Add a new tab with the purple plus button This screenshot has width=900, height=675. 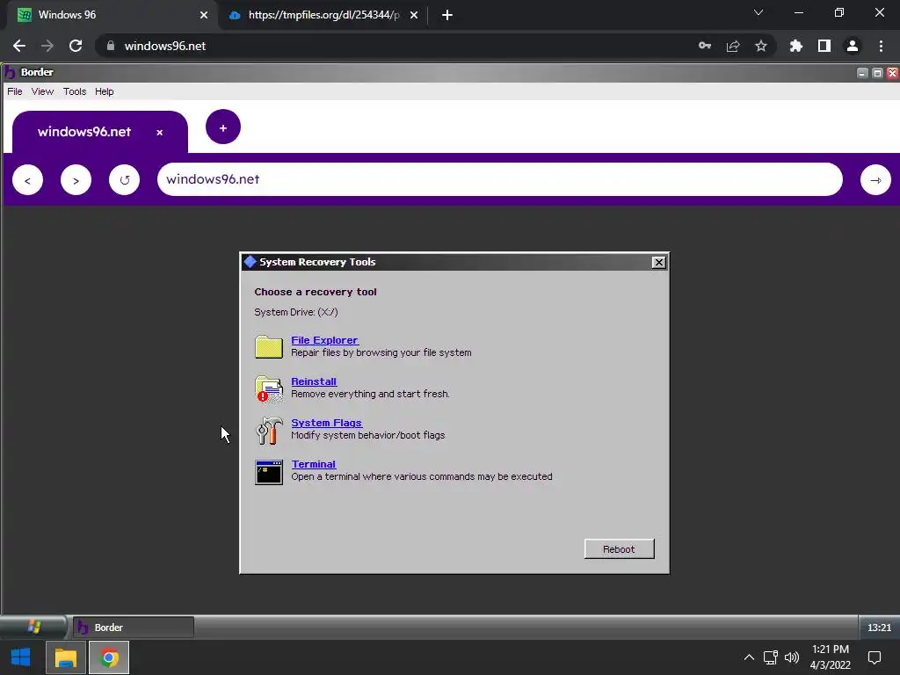pyautogui.click(x=223, y=127)
